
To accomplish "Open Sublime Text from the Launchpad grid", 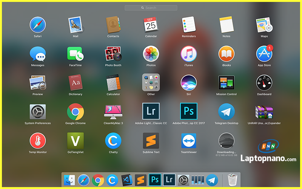I will click(151, 141).
